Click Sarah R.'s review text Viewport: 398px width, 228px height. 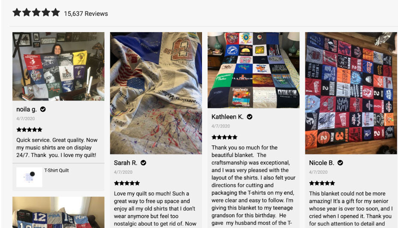(155, 208)
